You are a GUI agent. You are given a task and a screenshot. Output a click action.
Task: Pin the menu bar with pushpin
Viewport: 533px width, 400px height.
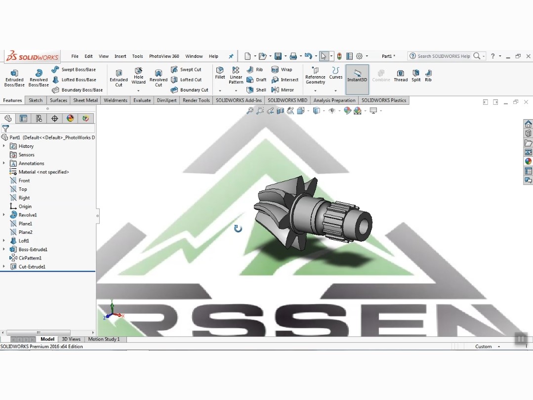[x=231, y=56]
